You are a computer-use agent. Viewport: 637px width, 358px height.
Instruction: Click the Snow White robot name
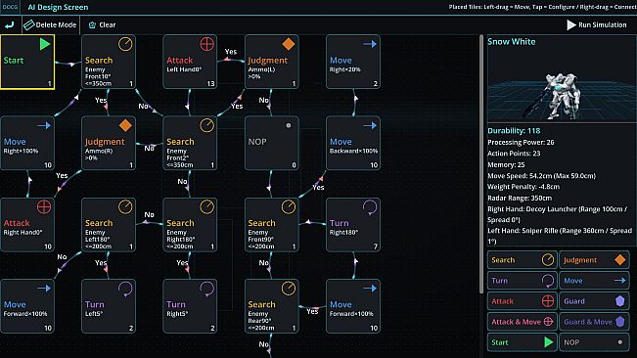(x=512, y=41)
